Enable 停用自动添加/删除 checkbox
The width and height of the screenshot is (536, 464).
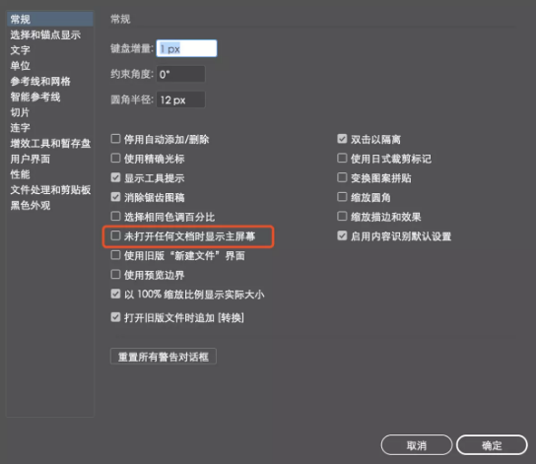pyautogui.click(x=115, y=139)
